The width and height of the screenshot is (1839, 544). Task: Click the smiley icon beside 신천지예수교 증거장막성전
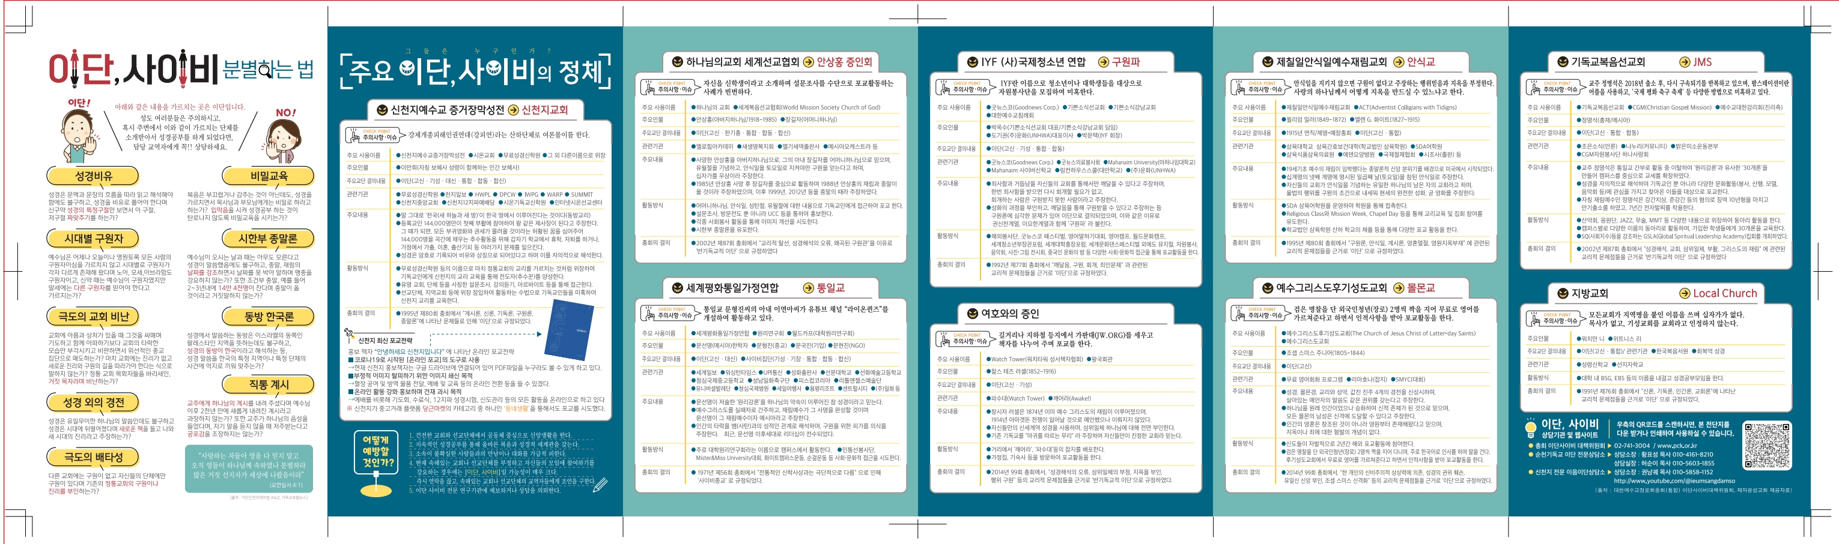click(x=382, y=110)
